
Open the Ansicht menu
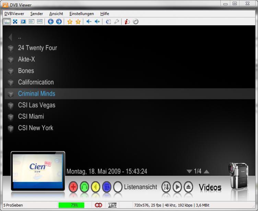(56, 14)
